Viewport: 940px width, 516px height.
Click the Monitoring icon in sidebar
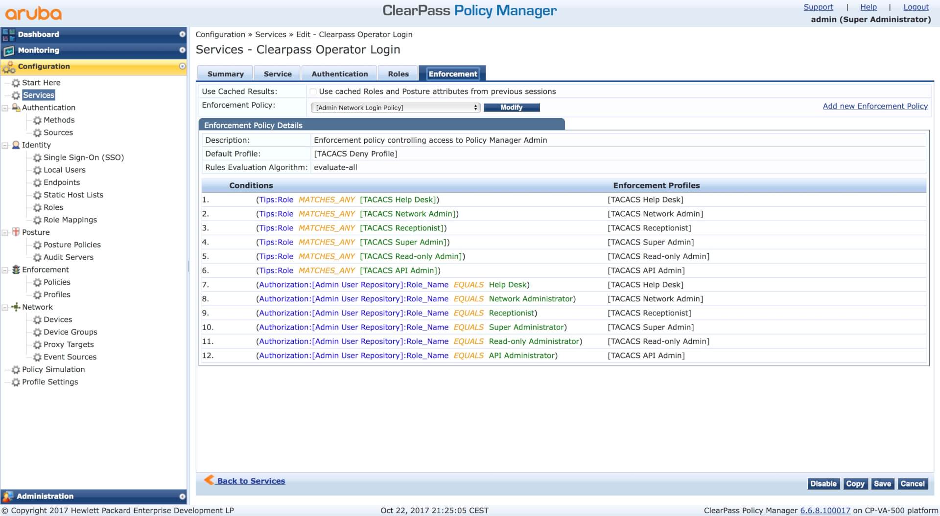[8, 50]
